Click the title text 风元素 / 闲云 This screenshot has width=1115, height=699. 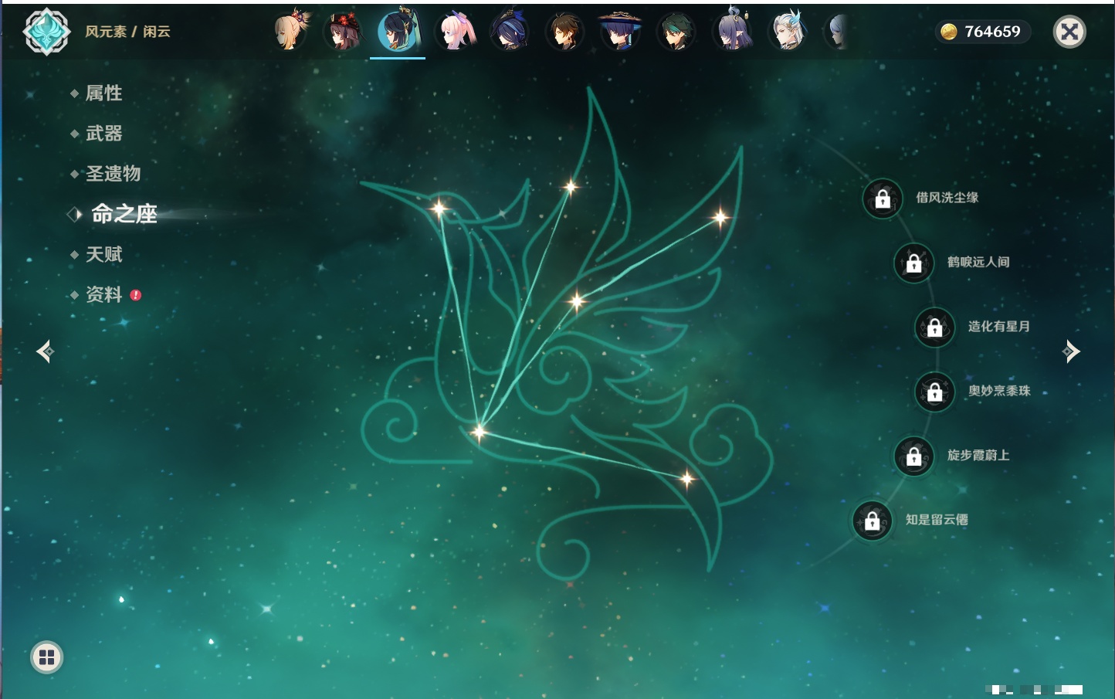tap(127, 32)
